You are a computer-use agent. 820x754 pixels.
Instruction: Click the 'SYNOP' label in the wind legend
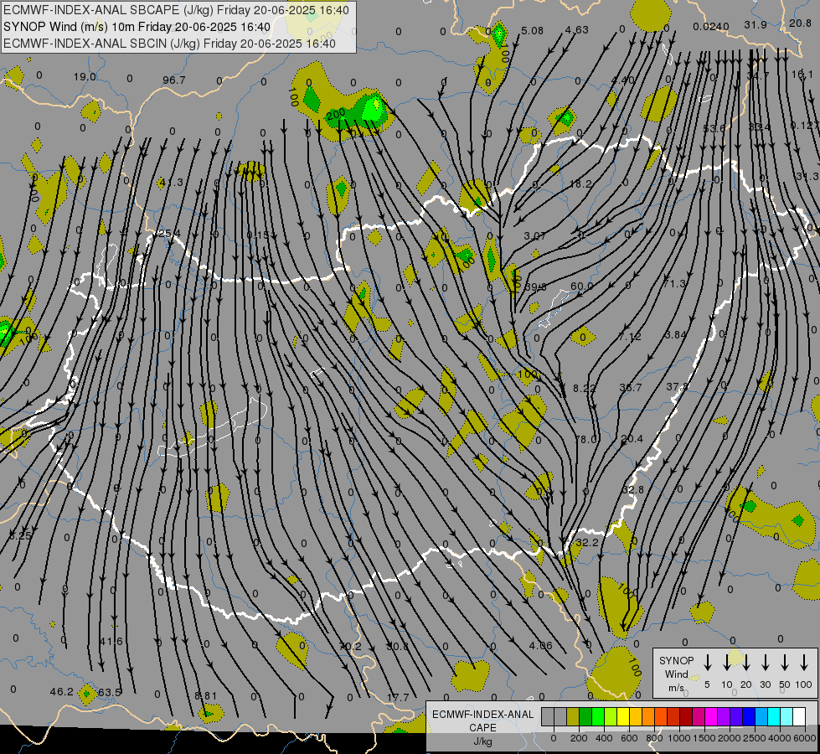coord(676,661)
